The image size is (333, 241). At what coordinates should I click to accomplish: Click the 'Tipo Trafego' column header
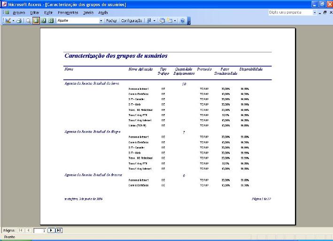163,71
